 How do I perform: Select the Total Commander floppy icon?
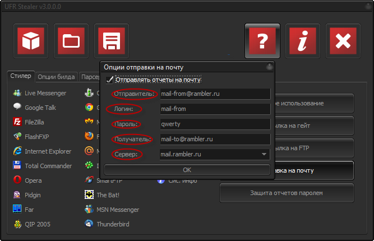[x=17, y=165]
